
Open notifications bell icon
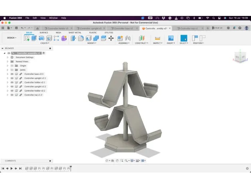234,28
